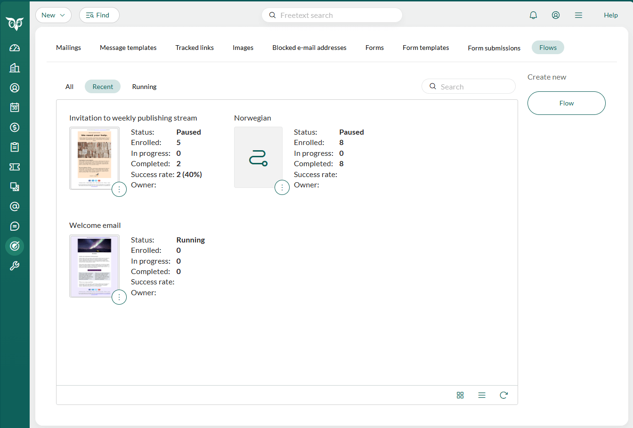Screen dimensions: 633x428
Task: Open the Invitation to weekly publishing stream thumbnail
Action: click(x=94, y=158)
